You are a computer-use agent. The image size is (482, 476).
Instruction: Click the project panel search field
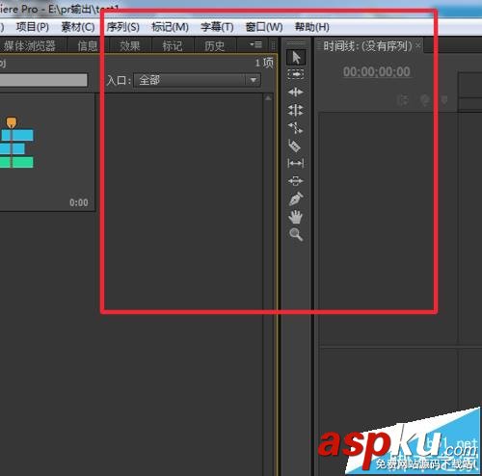tap(43, 80)
